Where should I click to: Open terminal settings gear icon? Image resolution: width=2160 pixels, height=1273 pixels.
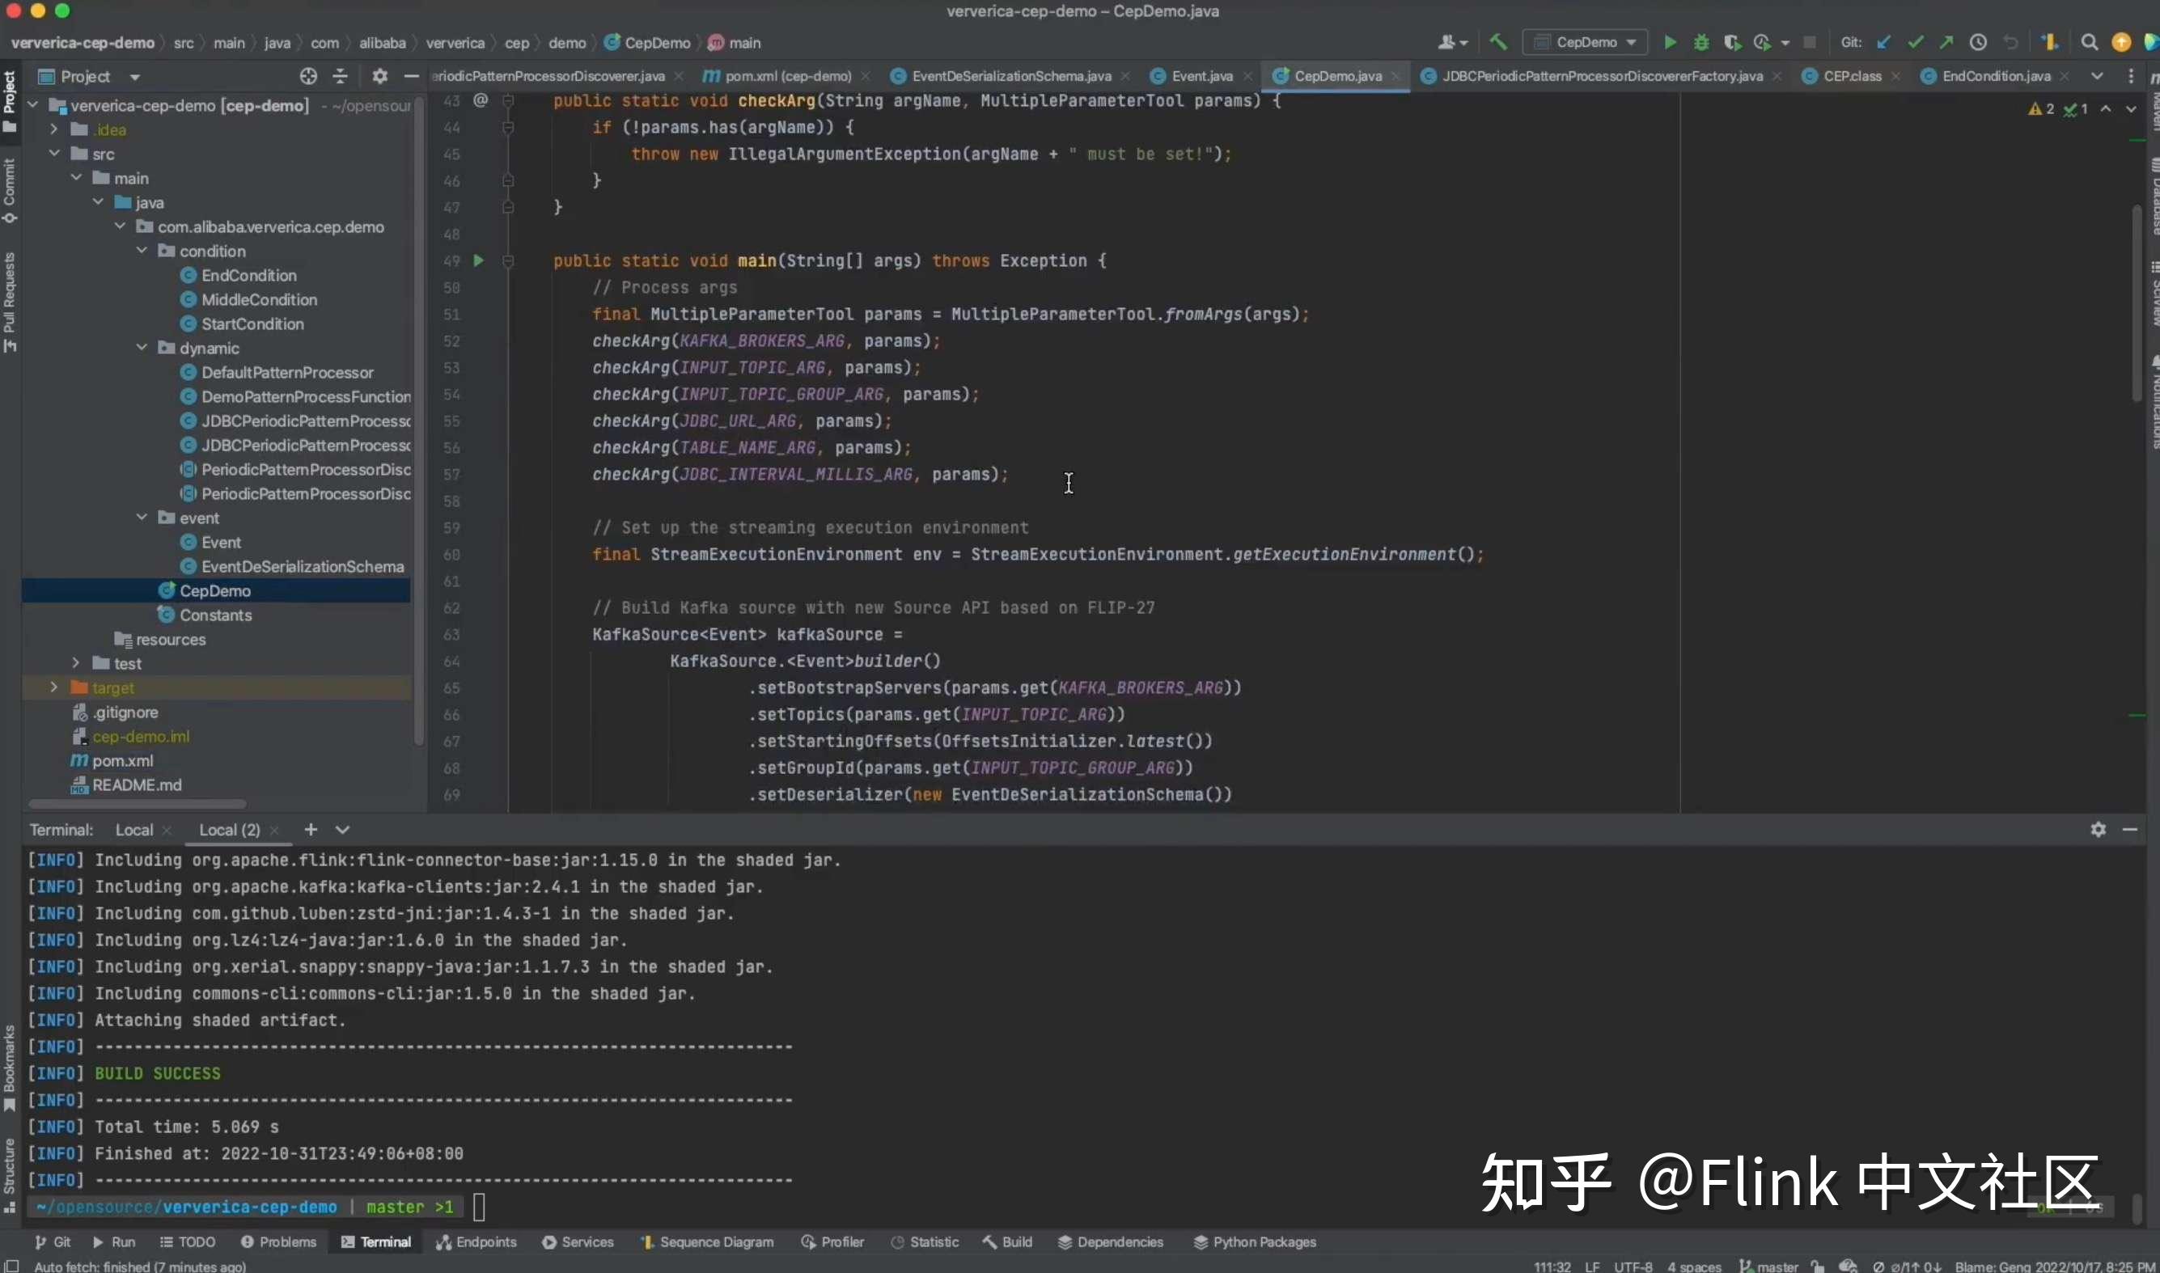tap(2098, 829)
